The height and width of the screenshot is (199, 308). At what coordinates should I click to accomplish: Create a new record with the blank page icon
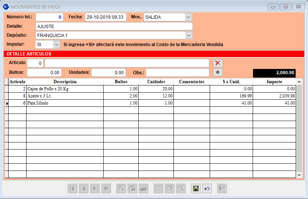click(158, 189)
